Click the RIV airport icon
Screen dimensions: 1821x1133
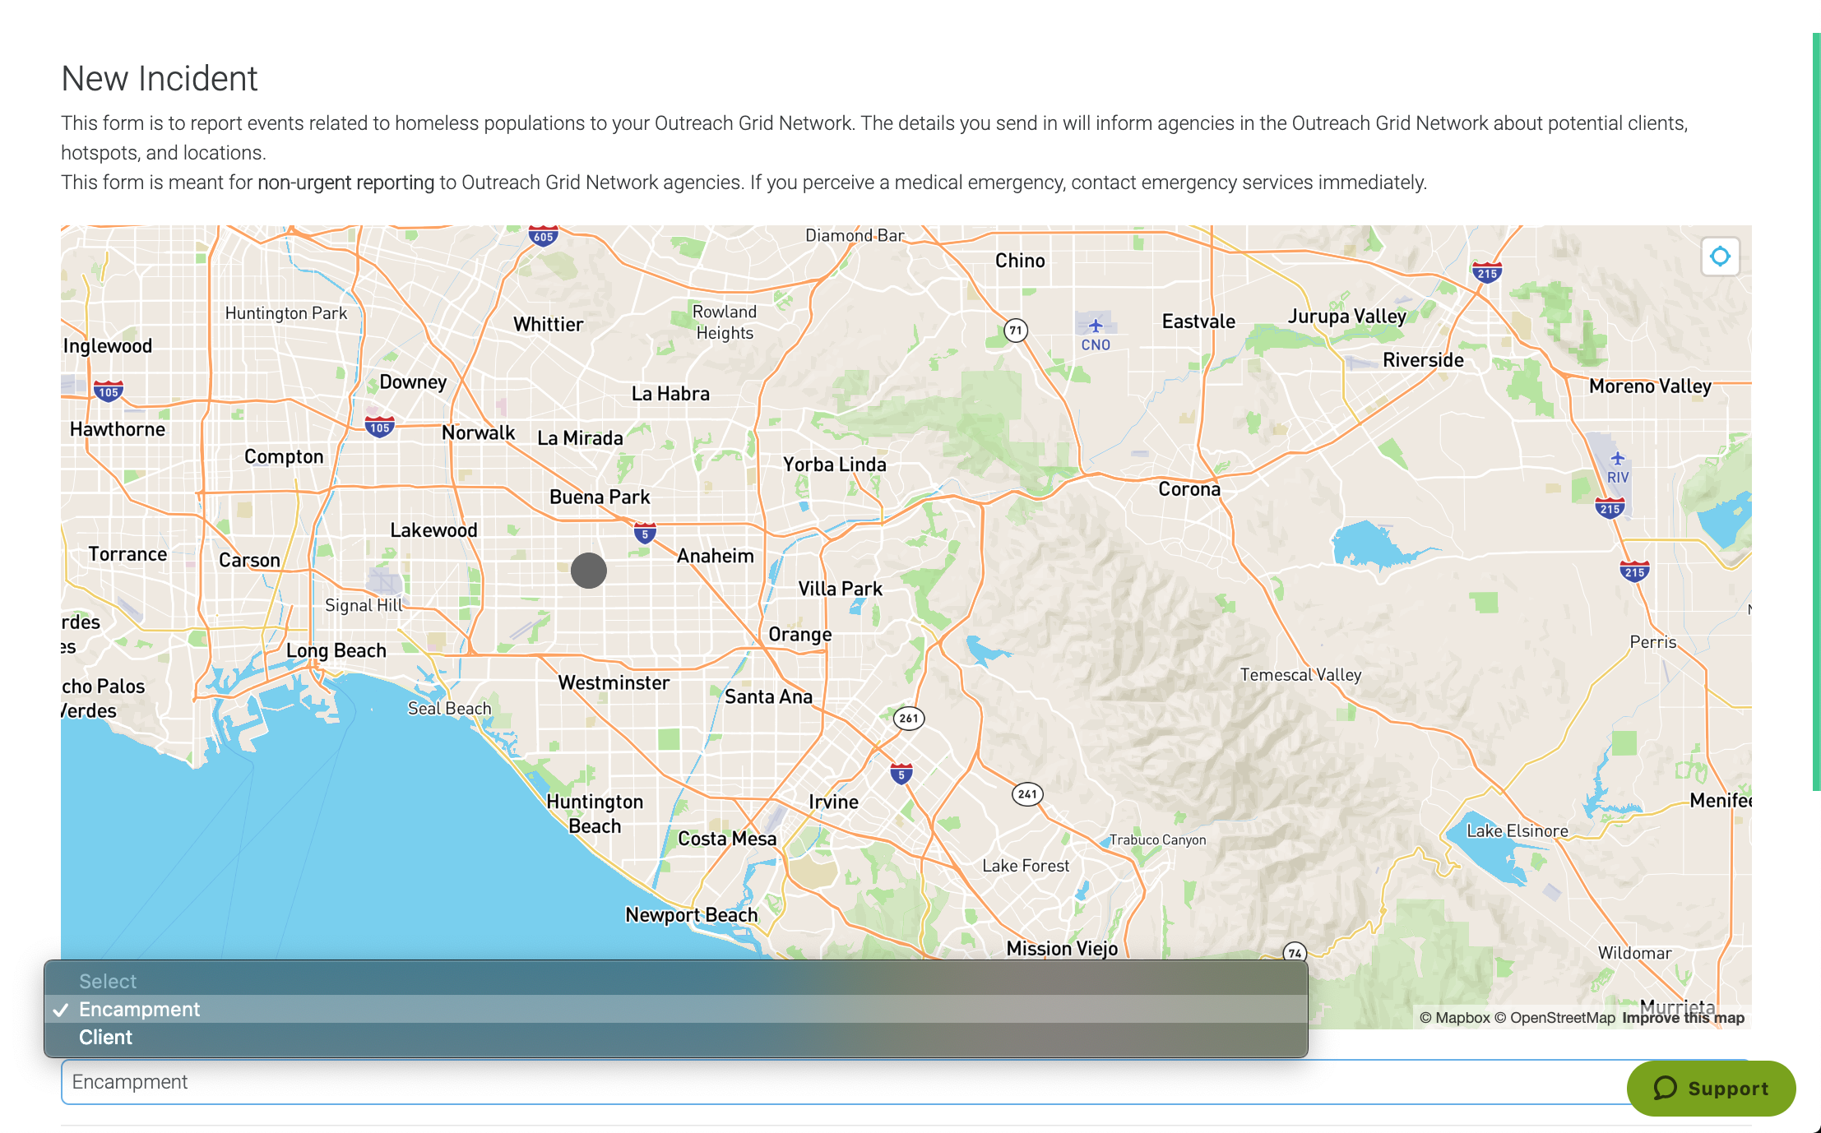[1617, 459]
